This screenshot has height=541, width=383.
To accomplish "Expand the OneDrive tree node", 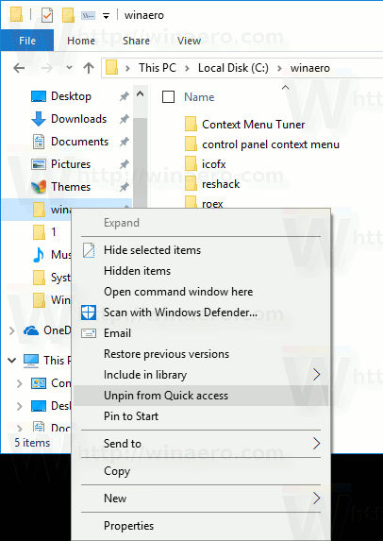I will tap(11, 330).
